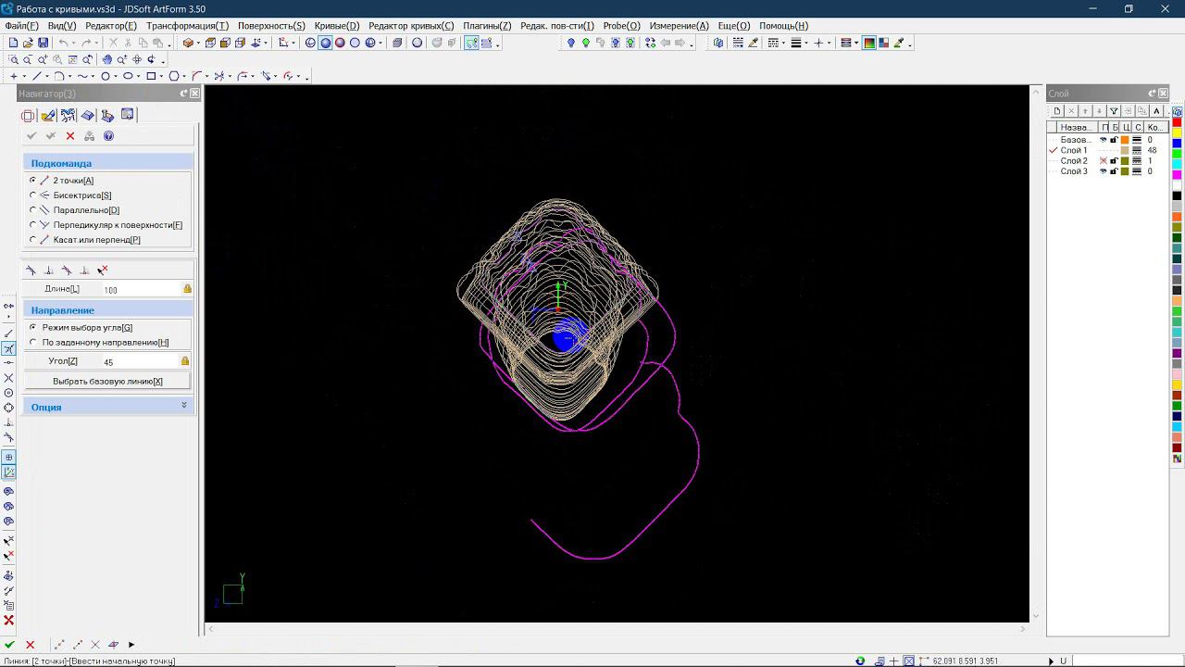This screenshot has width=1185, height=667.
Task: Pick the red color swatch in palette
Action: 1177,122
